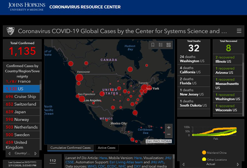Select the 459 United Kingdom row
Viewport: 247px width, 168px height.
22,145
